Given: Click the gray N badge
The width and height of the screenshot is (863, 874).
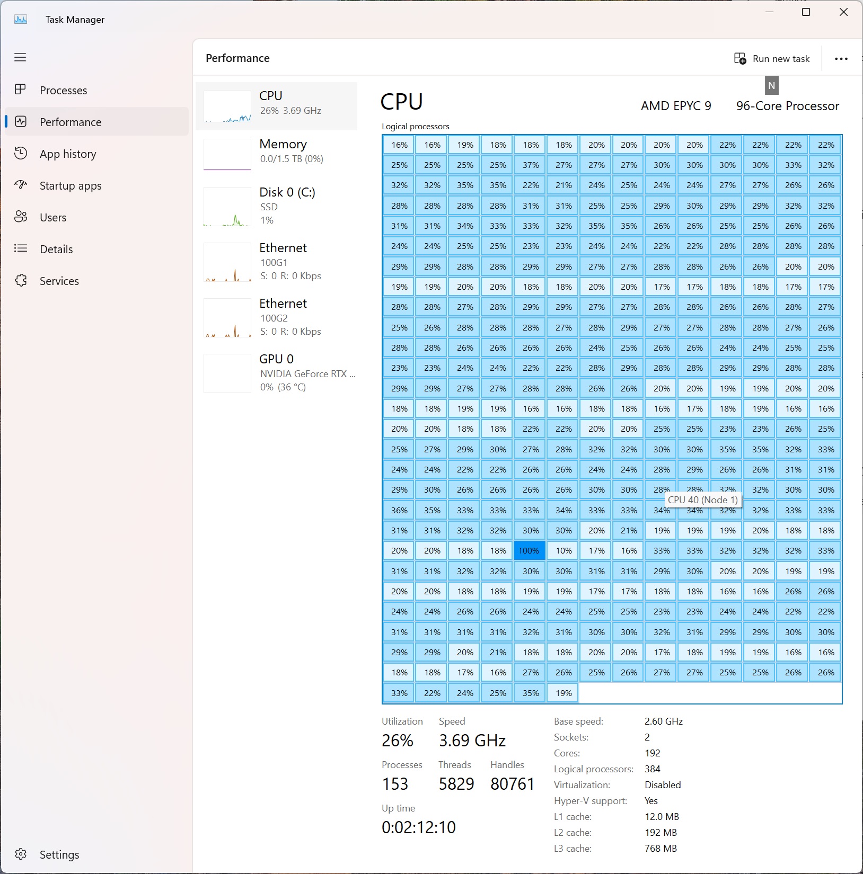Looking at the screenshot, I should pyautogui.click(x=772, y=85).
